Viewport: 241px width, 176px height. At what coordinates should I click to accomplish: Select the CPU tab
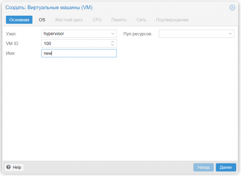click(97, 20)
